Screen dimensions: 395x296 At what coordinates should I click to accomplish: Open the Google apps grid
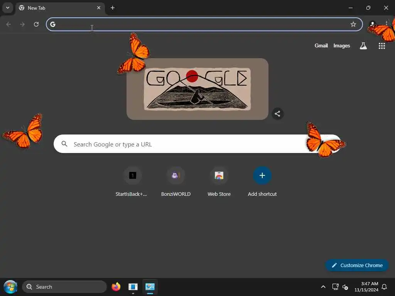(x=381, y=45)
